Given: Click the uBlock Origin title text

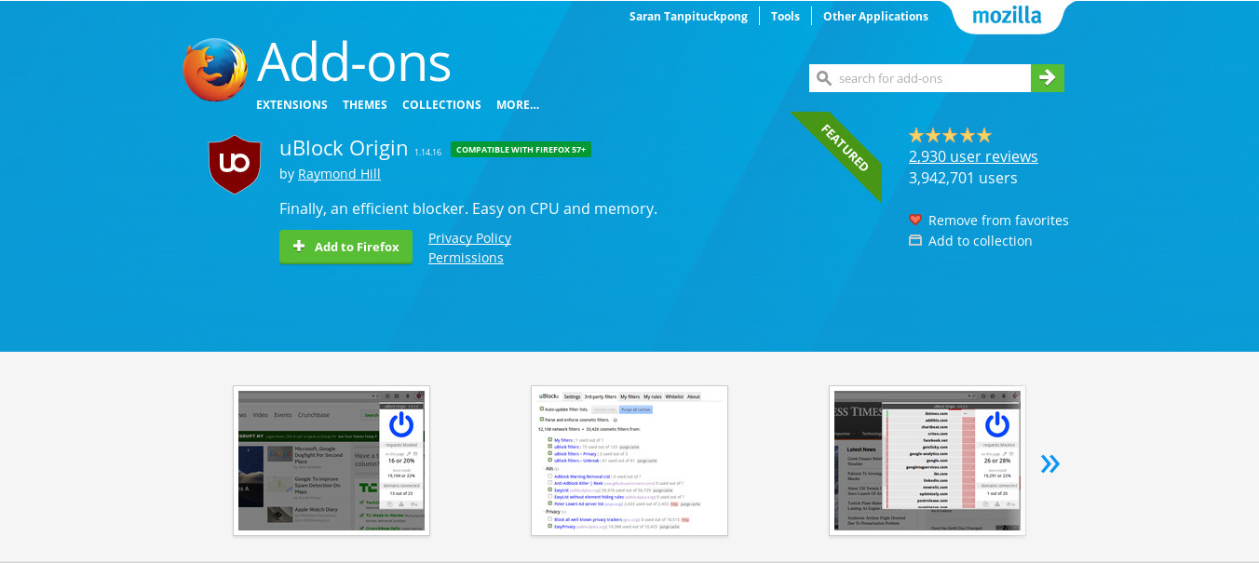Looking at the screenshot, I should (x=344, y=148).
